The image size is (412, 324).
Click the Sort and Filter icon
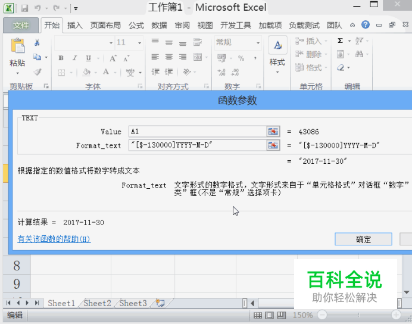359,40
